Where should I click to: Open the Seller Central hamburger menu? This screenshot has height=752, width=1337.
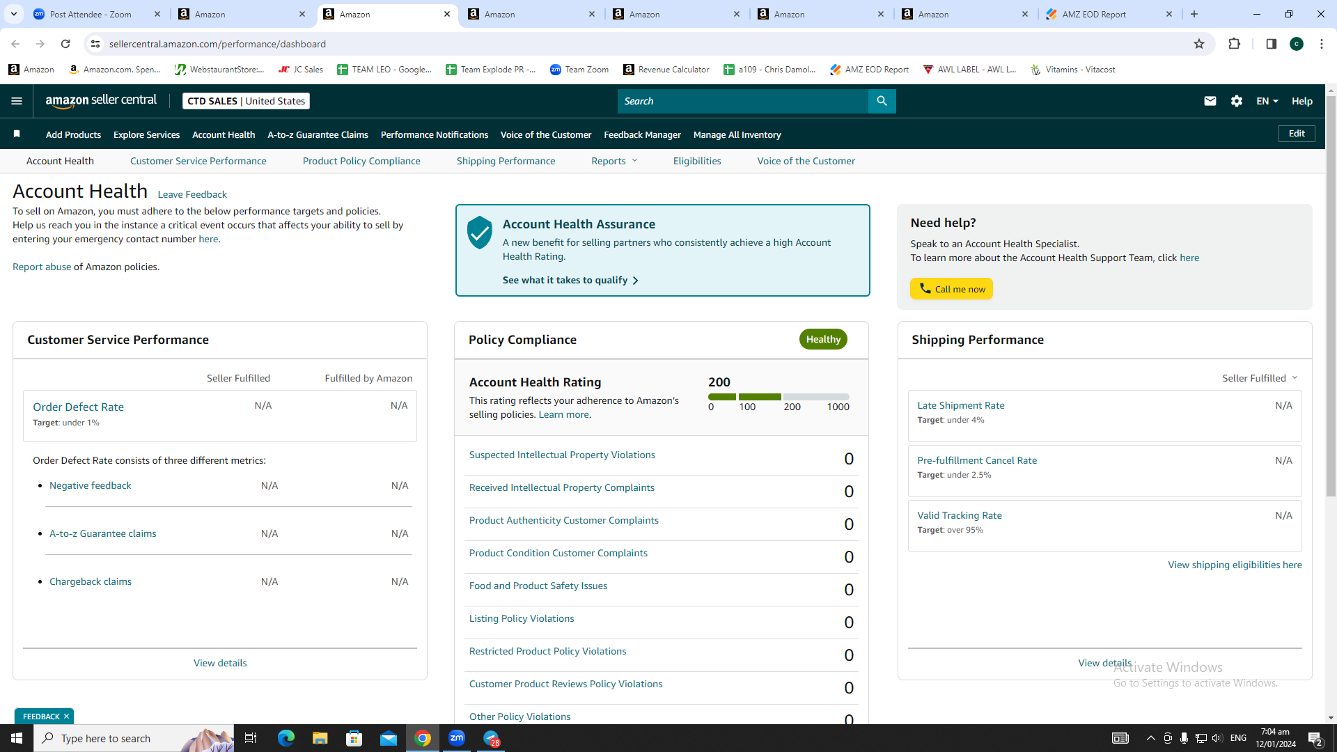(17, 101)
